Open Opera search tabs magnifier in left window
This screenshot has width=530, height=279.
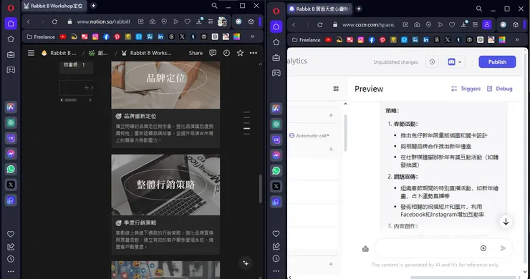214,6
